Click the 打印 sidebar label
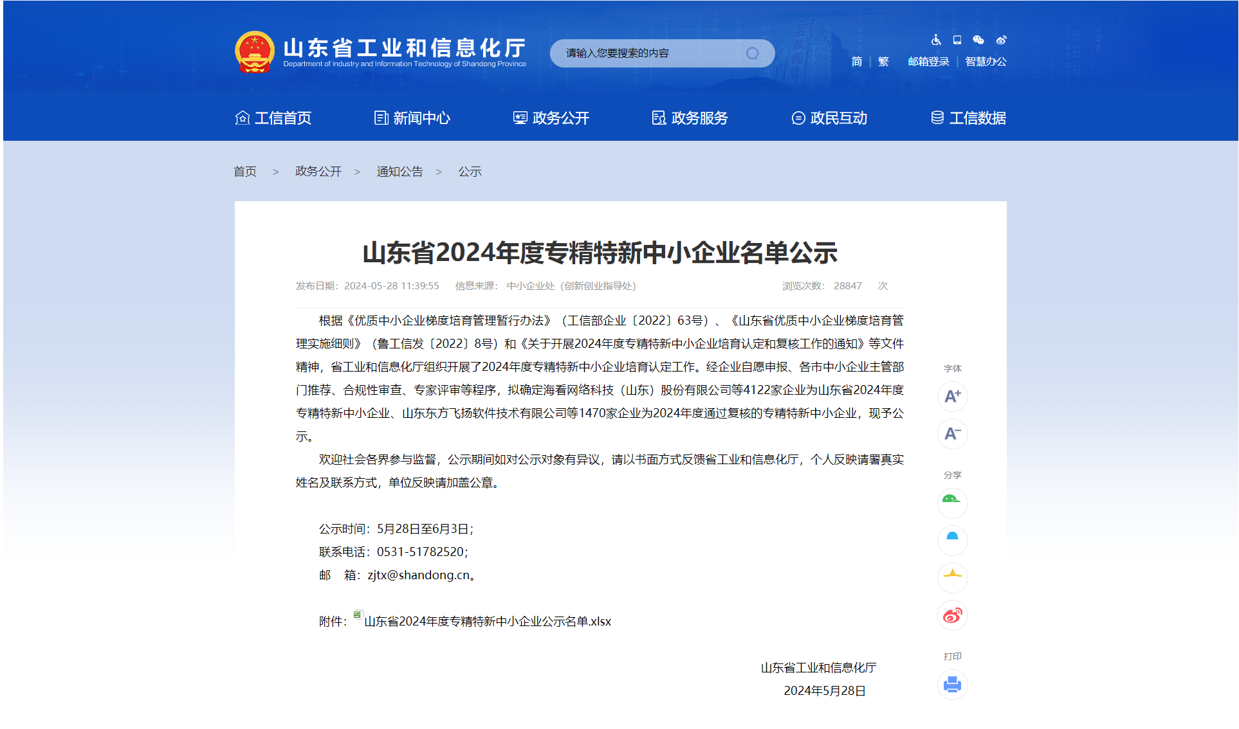The image size is (1239, 729). coord(953,656)
